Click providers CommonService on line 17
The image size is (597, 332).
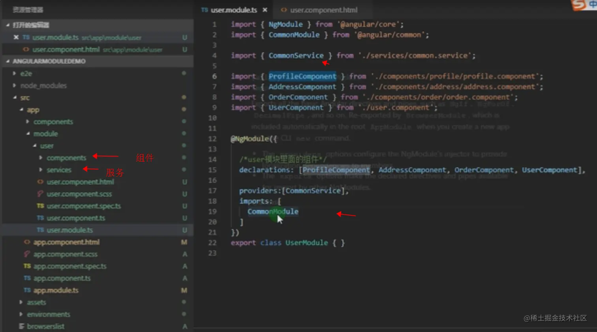[x=313, y=191]
